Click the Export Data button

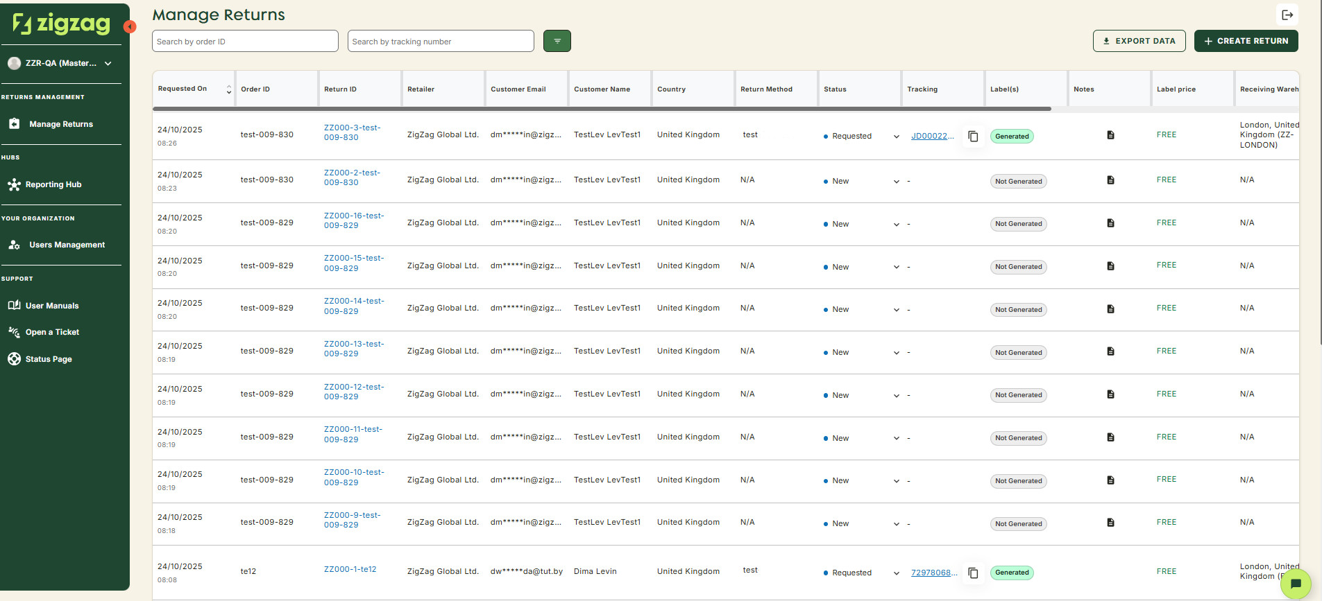[1139, 41]
